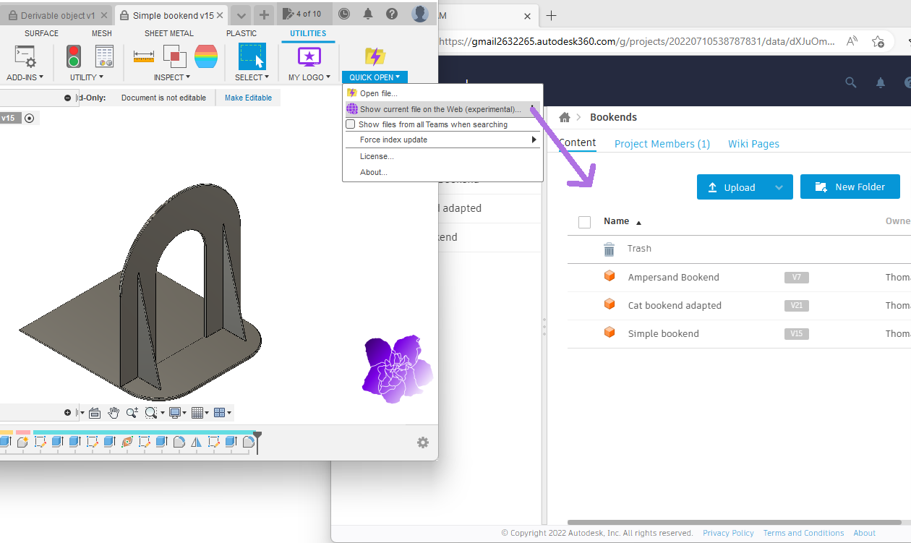This screenshot has height=543, width=911.
Task: Select the Interference overlapping squares tool
Action: [x=174, y=56]
